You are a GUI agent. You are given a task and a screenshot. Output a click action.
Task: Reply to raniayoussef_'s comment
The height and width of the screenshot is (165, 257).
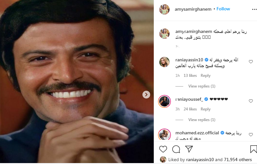pyautogui.click(x=206, y=109)
